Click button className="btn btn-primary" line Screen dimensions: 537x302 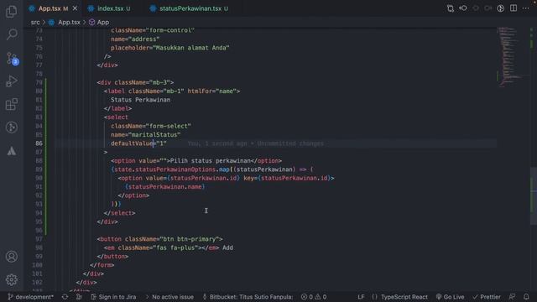(159, 239)
